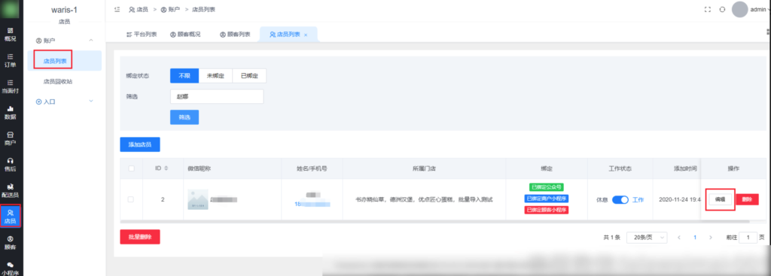Click the blurred phone number link
Image resolution: width=771 pixels, height=276 pixels.
312,204
